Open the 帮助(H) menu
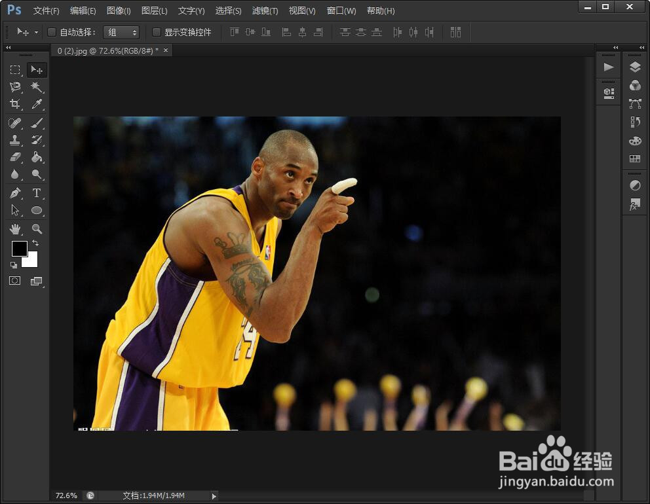Image resolution: width=650 pixels, height=504 pixels. (381, 10)
